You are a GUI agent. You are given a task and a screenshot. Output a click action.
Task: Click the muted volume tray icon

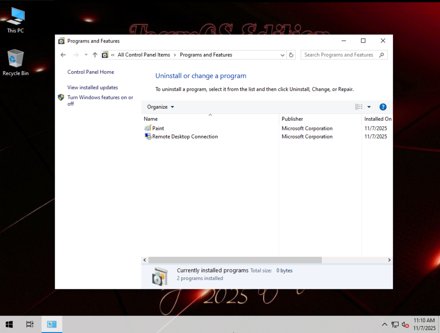pyautogui.click(x=405, y=325)
